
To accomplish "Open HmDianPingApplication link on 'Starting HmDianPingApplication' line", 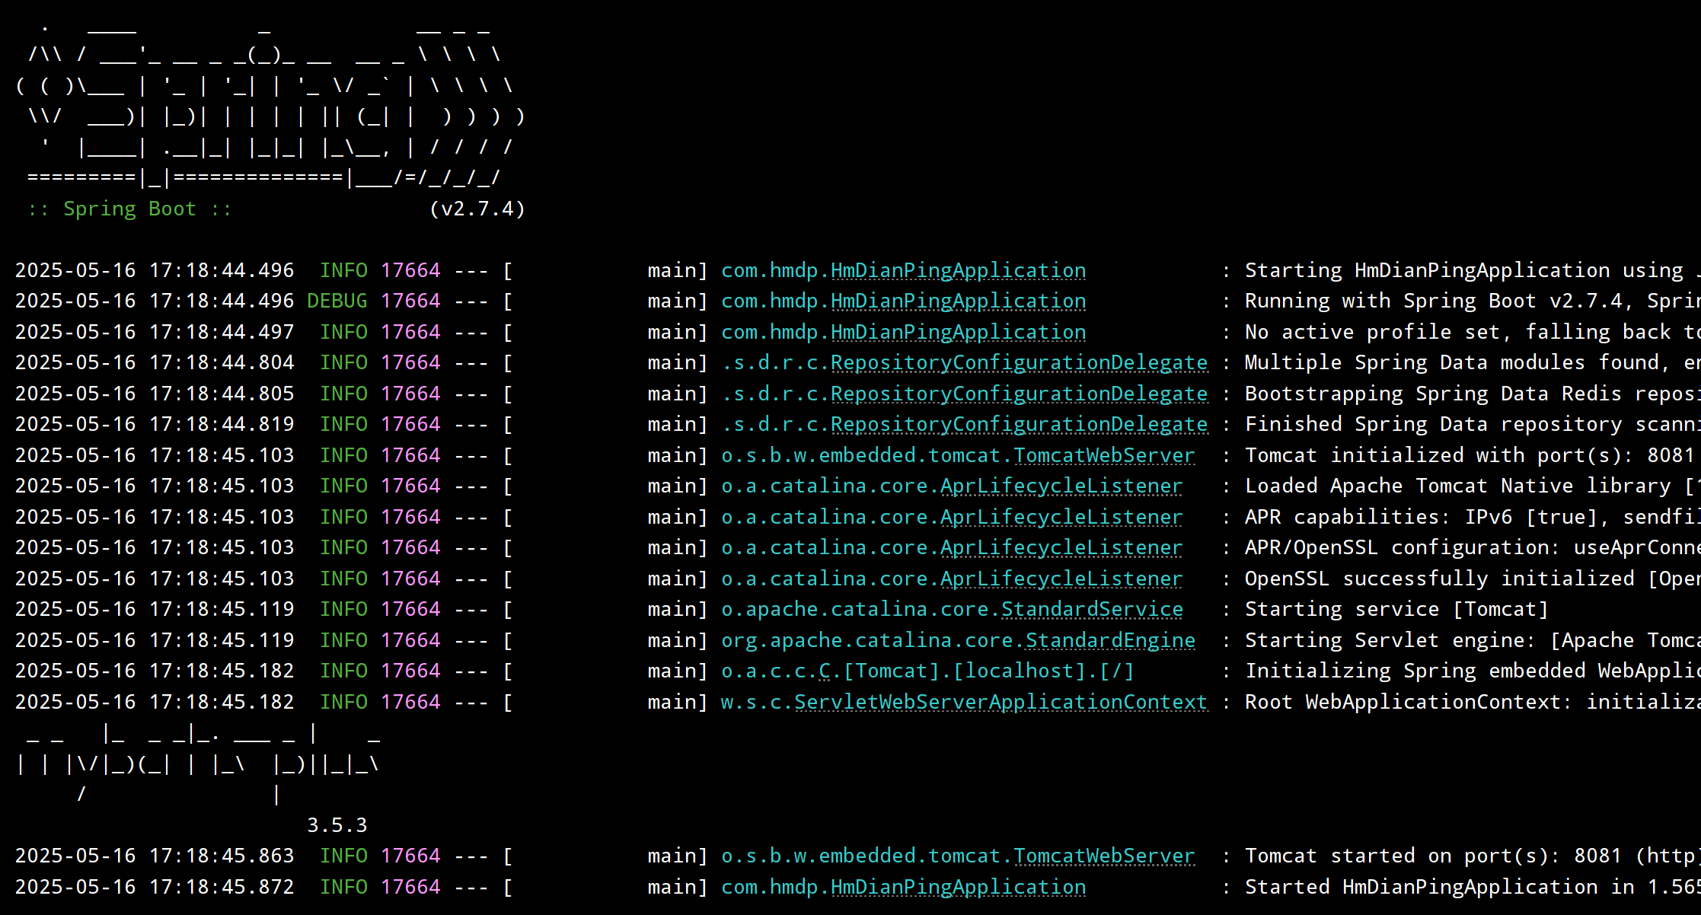I will click(x=958, y=271).
